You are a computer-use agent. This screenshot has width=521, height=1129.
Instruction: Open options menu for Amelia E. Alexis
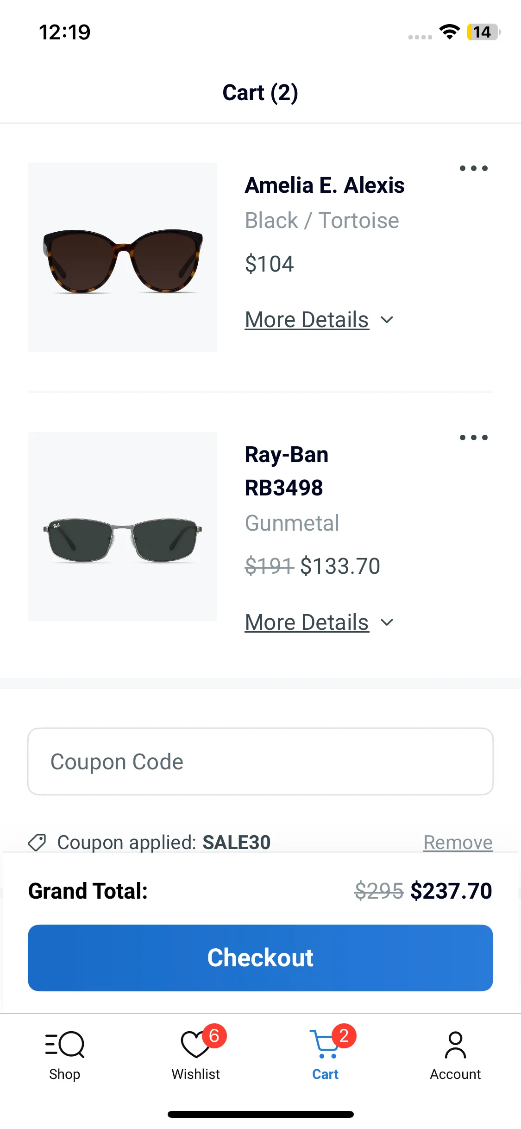click(473, 168)
